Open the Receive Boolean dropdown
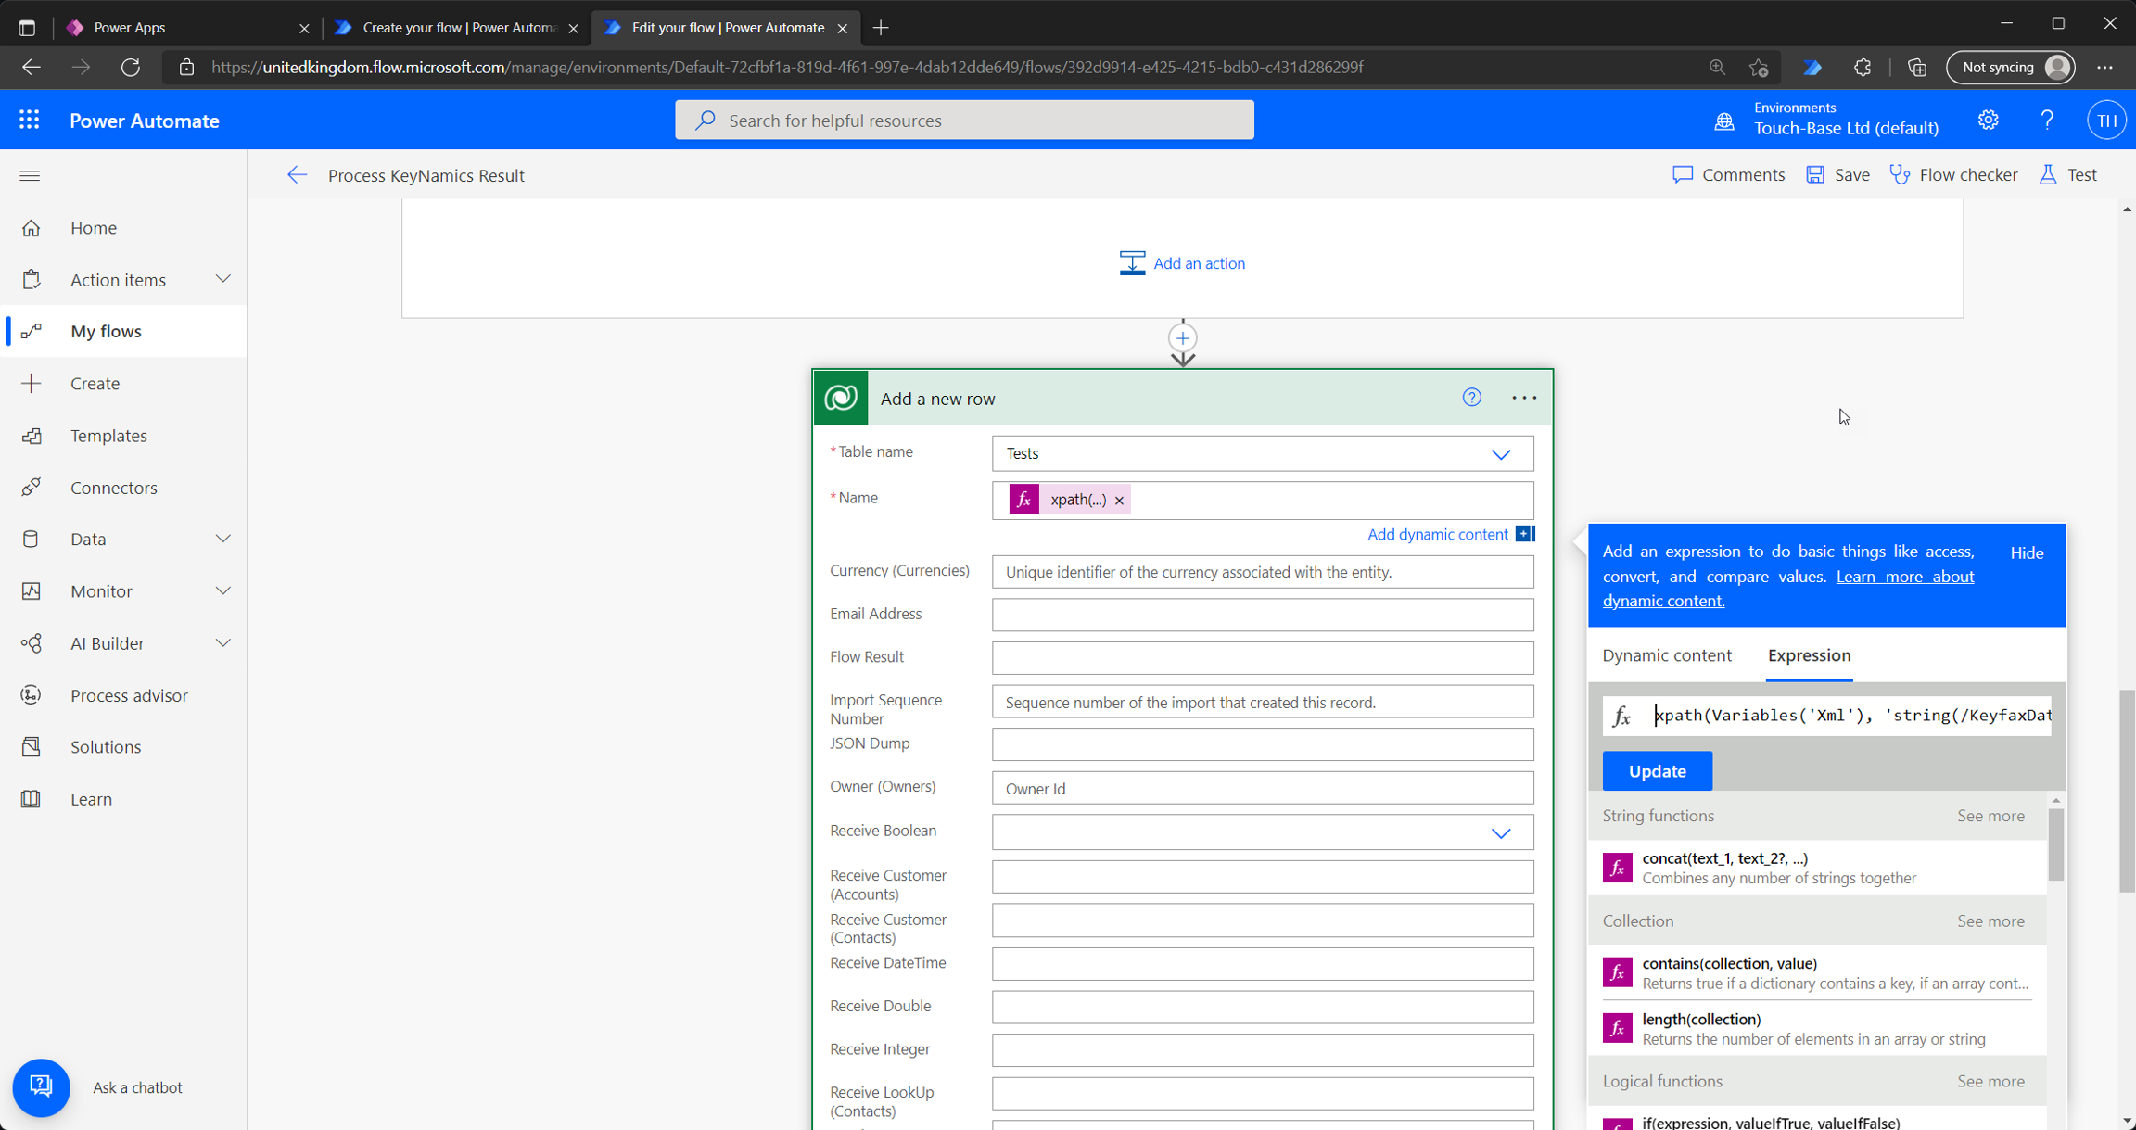Image resolution: width=2136 pixels, height=1130 pixels. pyautogui.click(x=1500, y=832)
